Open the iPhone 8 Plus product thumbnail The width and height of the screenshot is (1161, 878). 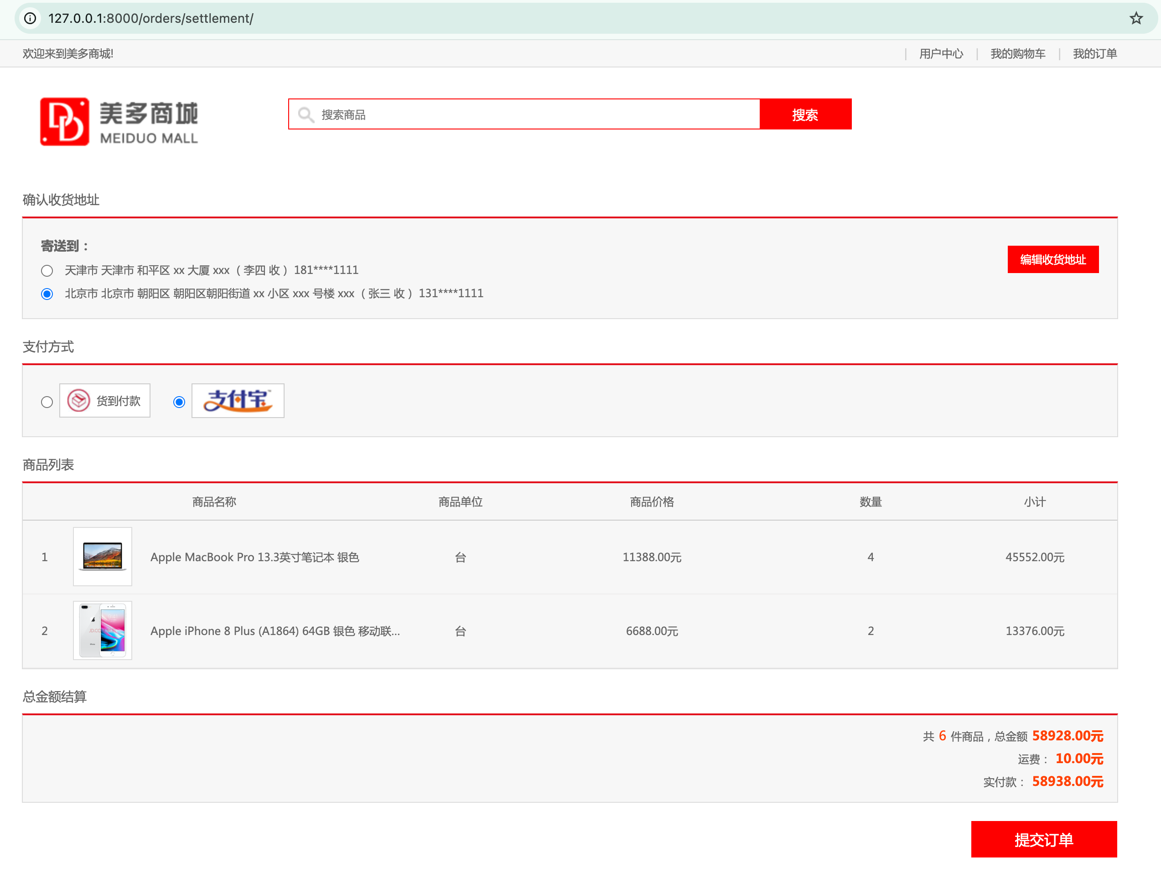pyautogui.click(x=103, y=630)
